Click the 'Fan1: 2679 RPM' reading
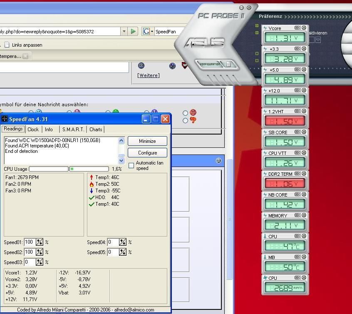The height and width of the screenshot is (314, 352). (x=22, y=177)
